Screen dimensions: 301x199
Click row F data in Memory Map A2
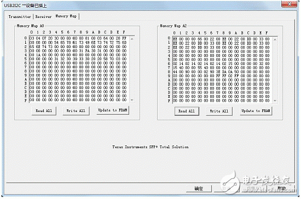click(x=221, y=101)
